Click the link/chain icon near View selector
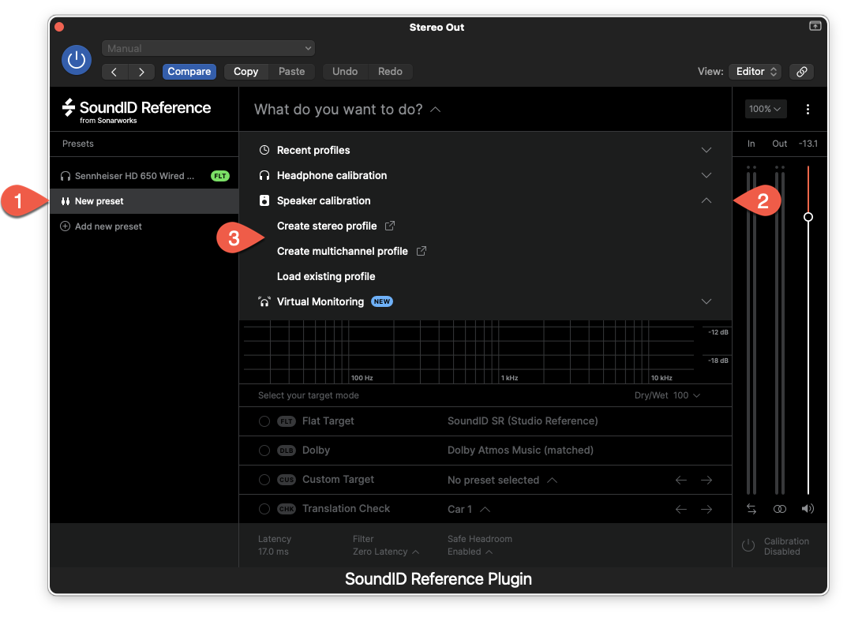Screen dimensions: 847x617 [x=801, y=71]
